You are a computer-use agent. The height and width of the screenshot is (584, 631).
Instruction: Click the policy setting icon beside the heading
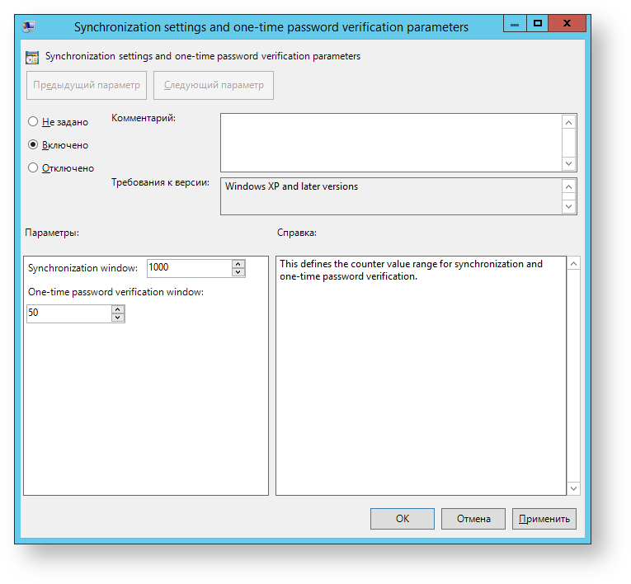32,57
